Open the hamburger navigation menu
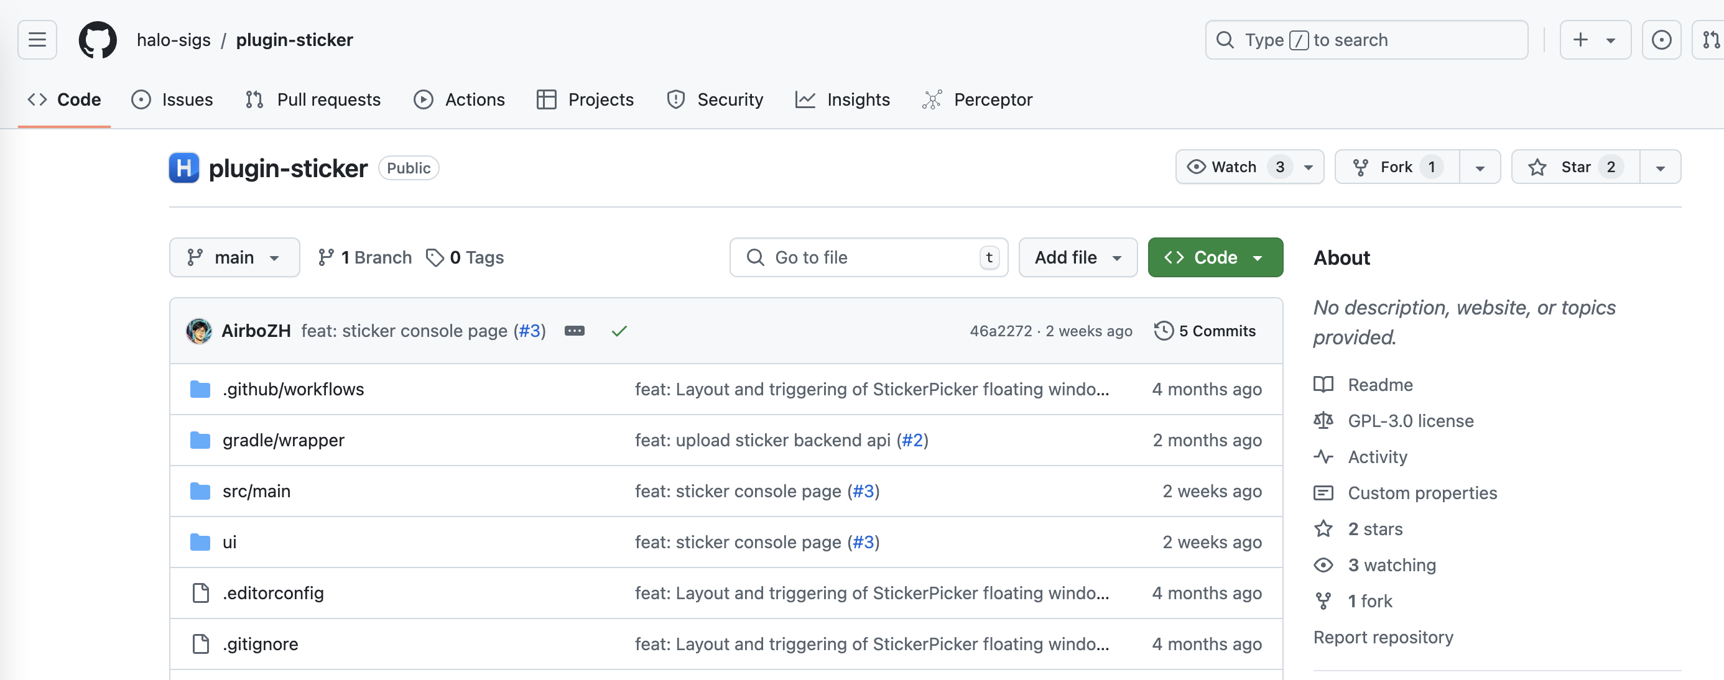1724x680 pixels. pos(37,40)
